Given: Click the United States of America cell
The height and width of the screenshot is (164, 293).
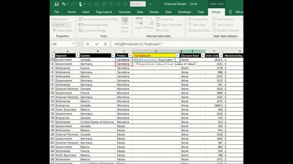Looking at the screenshot, I should point(98,122).
